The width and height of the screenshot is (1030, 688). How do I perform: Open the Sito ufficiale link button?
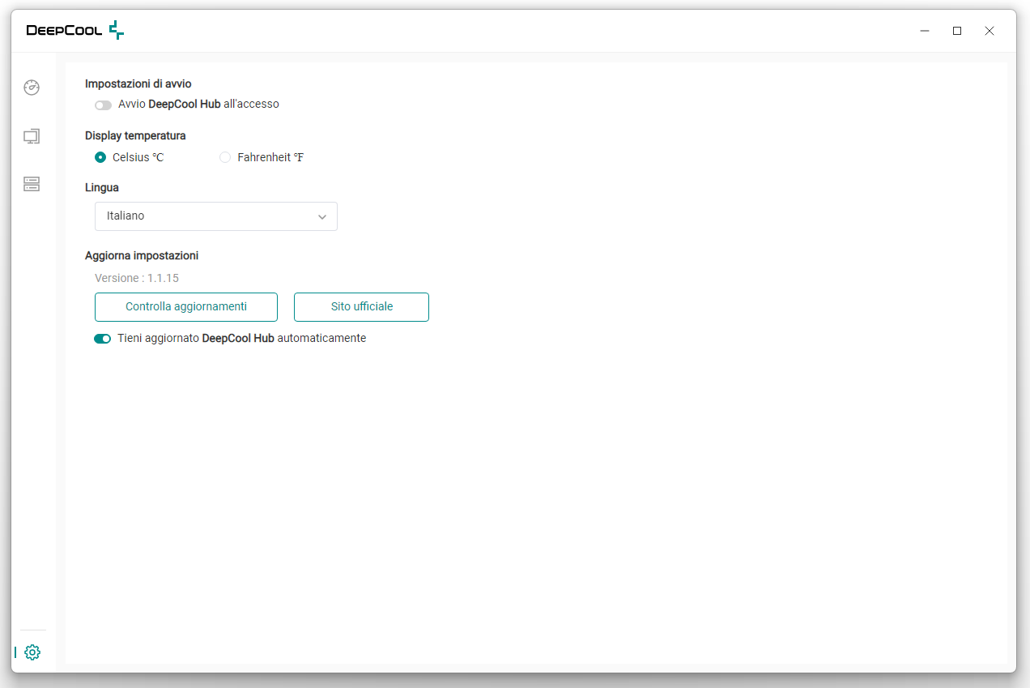click(362, 307)
